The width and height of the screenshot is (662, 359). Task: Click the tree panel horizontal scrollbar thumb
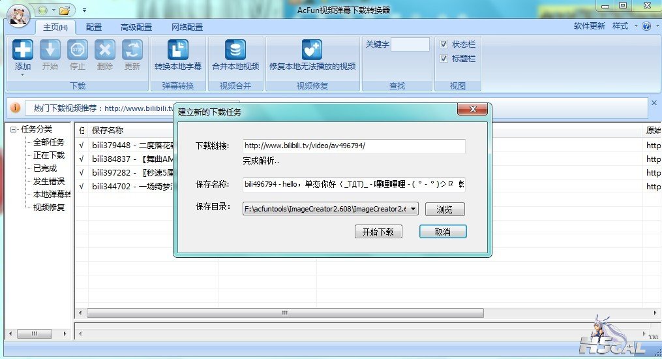pos(34,334)
